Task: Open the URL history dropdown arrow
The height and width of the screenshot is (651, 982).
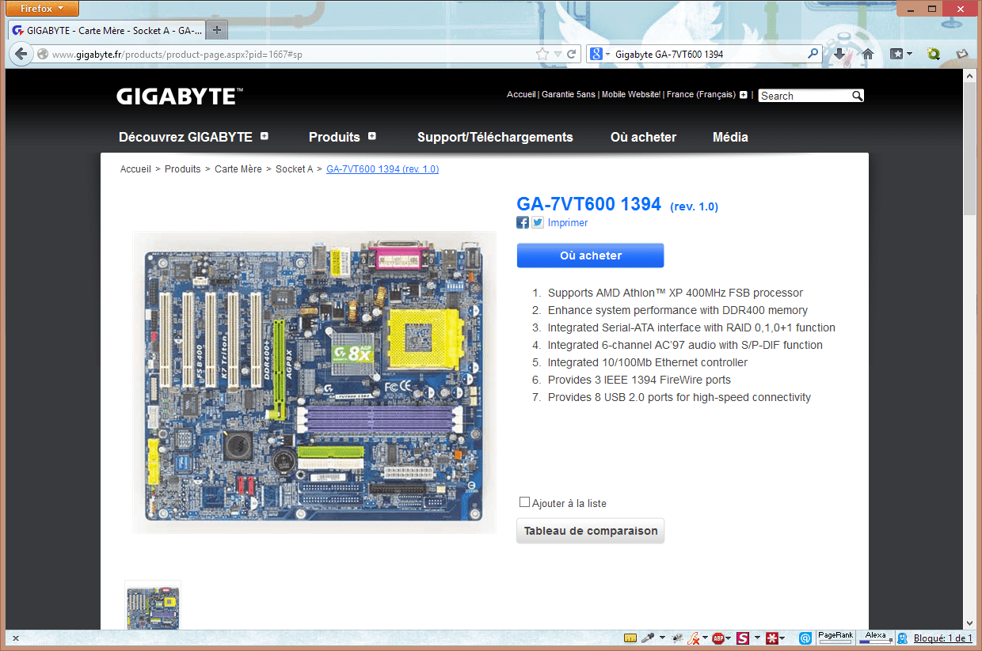Action: tap(558, 54)
